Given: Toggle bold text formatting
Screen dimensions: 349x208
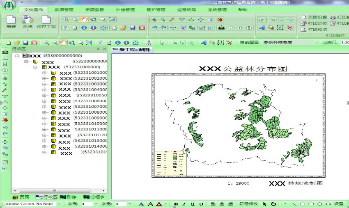Looking at the screenshot, I should 176,204.
